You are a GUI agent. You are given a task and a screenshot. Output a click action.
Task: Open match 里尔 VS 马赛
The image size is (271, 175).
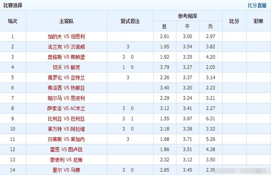[x=66, y=170]
